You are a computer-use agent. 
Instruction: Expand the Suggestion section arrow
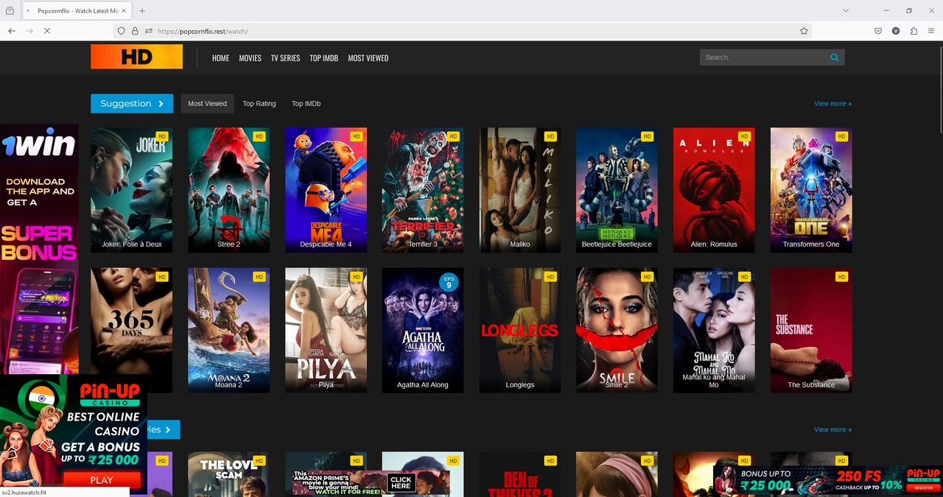coord(161,103)
